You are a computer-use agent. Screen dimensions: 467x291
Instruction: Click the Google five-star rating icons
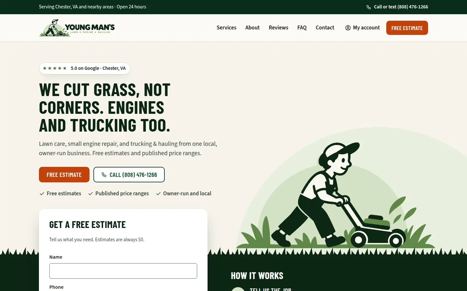[55, 68]
